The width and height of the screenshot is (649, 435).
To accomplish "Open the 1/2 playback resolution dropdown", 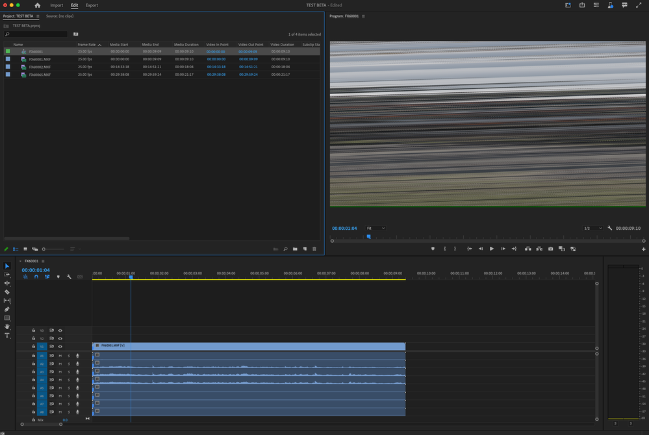I will [592, 229].
